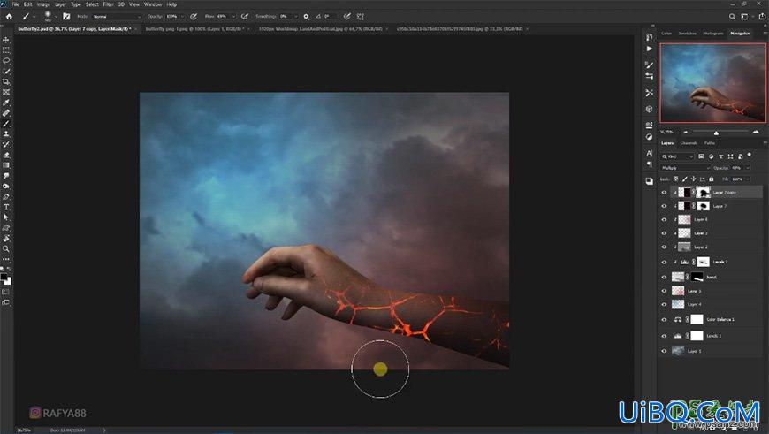Open the Window menu

[x=153, y=4]
